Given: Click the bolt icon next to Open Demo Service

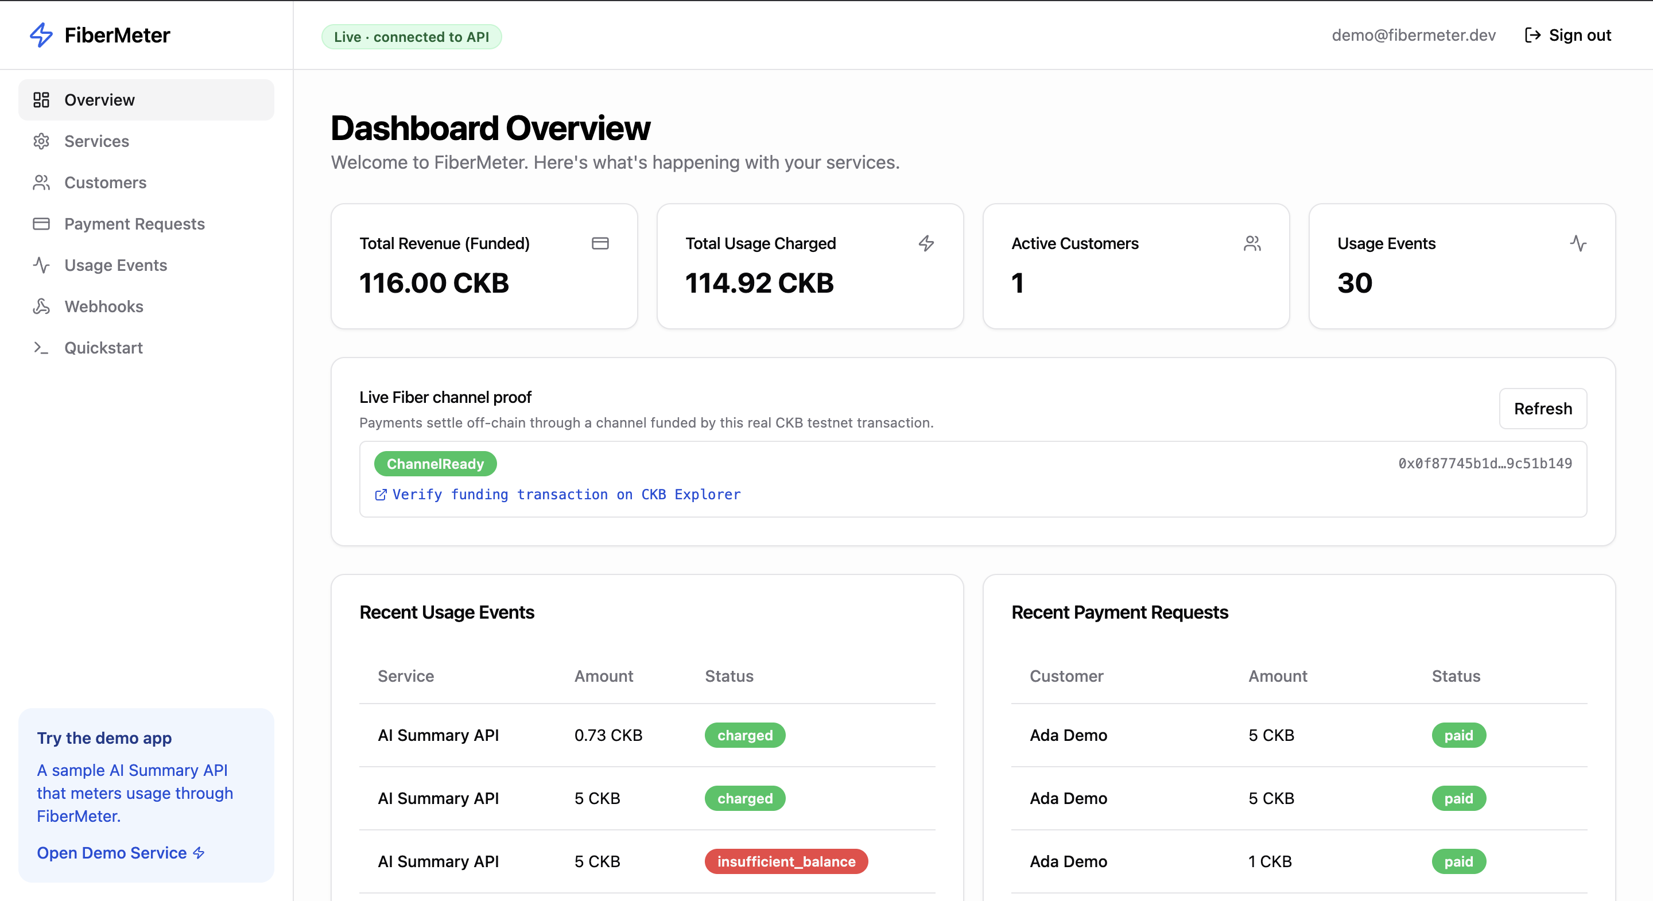Looking at the screenshot, I should 199,853.
